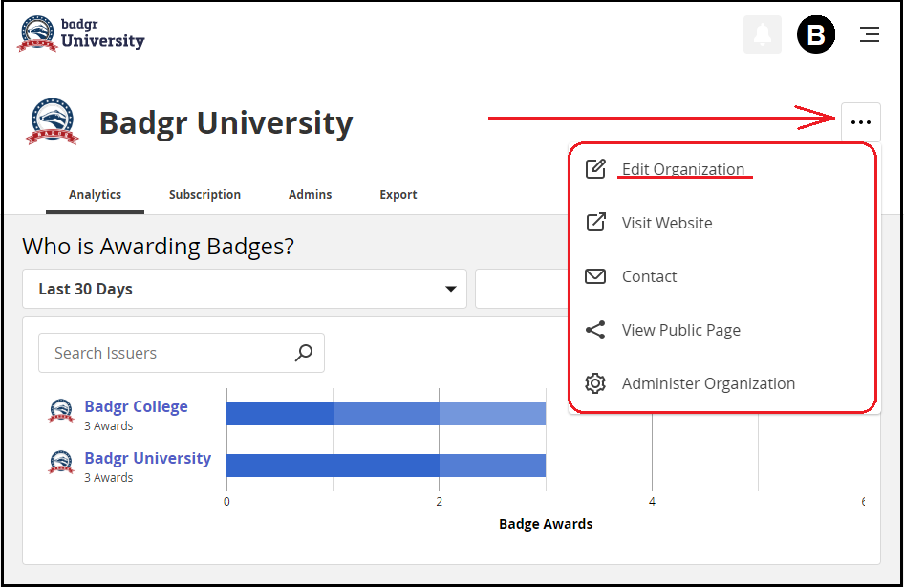Open the user profile avatar
This screenshot has width=904, height=587.
tap(816, 35)
